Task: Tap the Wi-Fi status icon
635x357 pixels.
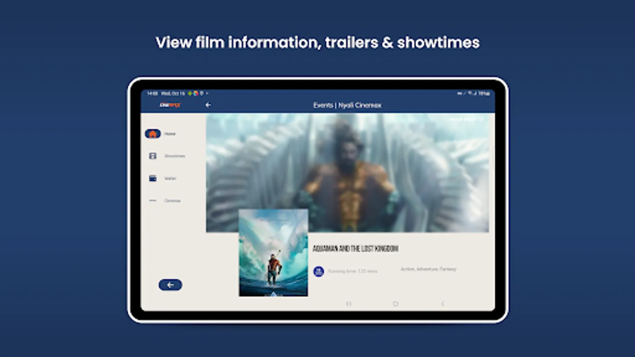Action: pos(469,94)
